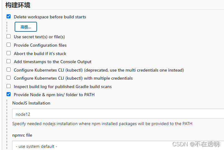The width and height of the screenshot is (224, 150).
Task: Uncheck Delete workspace before build starts
Action: coord(8,16)
